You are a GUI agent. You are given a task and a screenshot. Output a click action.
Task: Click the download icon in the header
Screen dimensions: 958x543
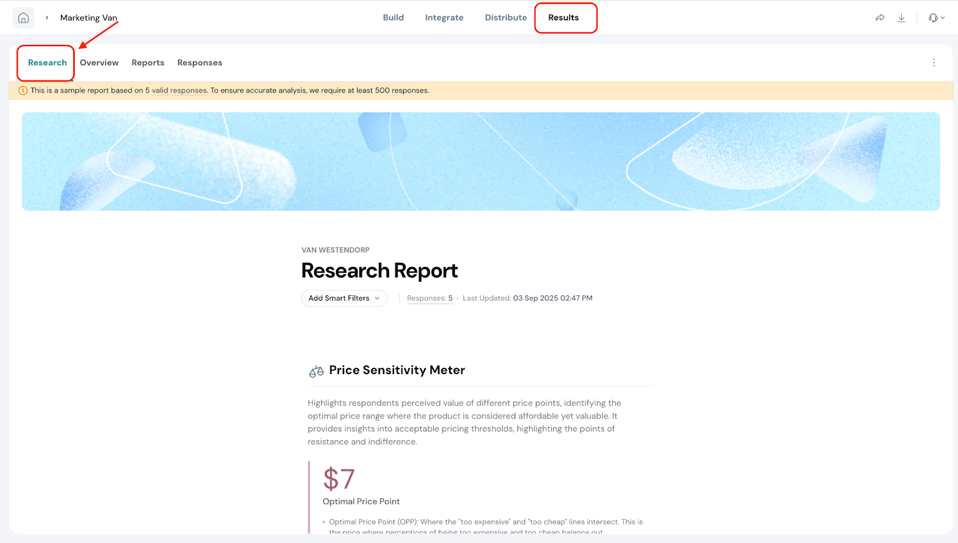(901, 18)
